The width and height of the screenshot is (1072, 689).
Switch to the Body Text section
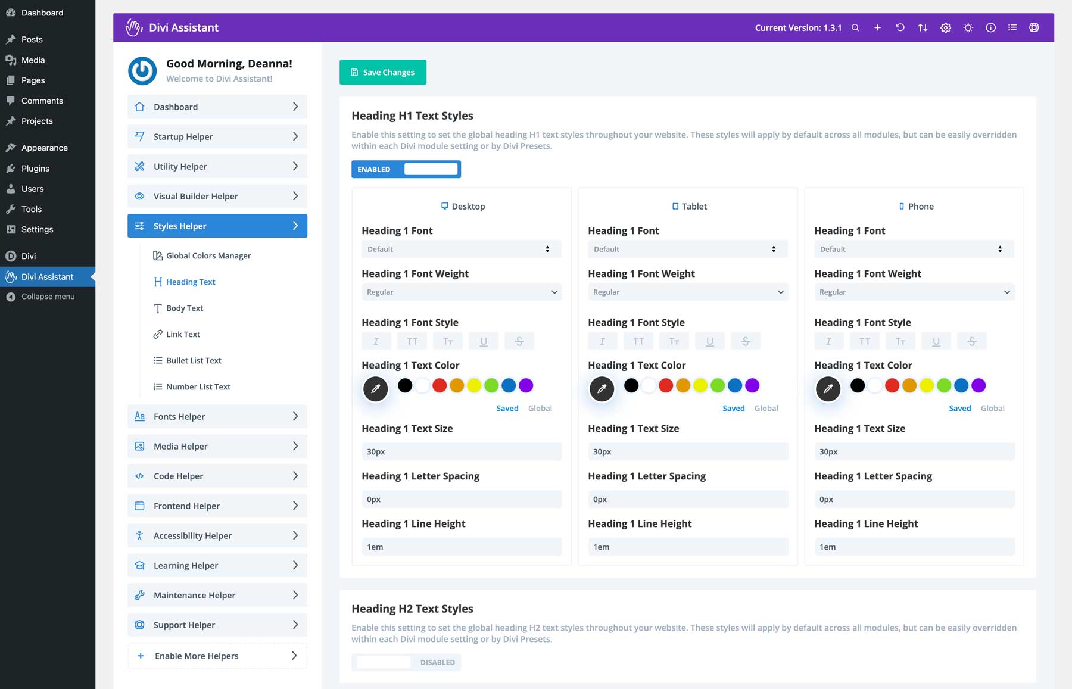coord(184,308)
